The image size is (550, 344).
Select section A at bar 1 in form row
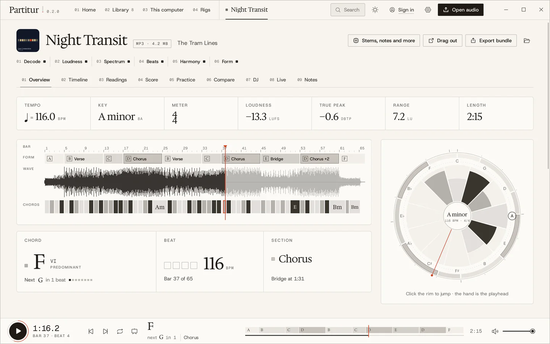tap(54, 159)
